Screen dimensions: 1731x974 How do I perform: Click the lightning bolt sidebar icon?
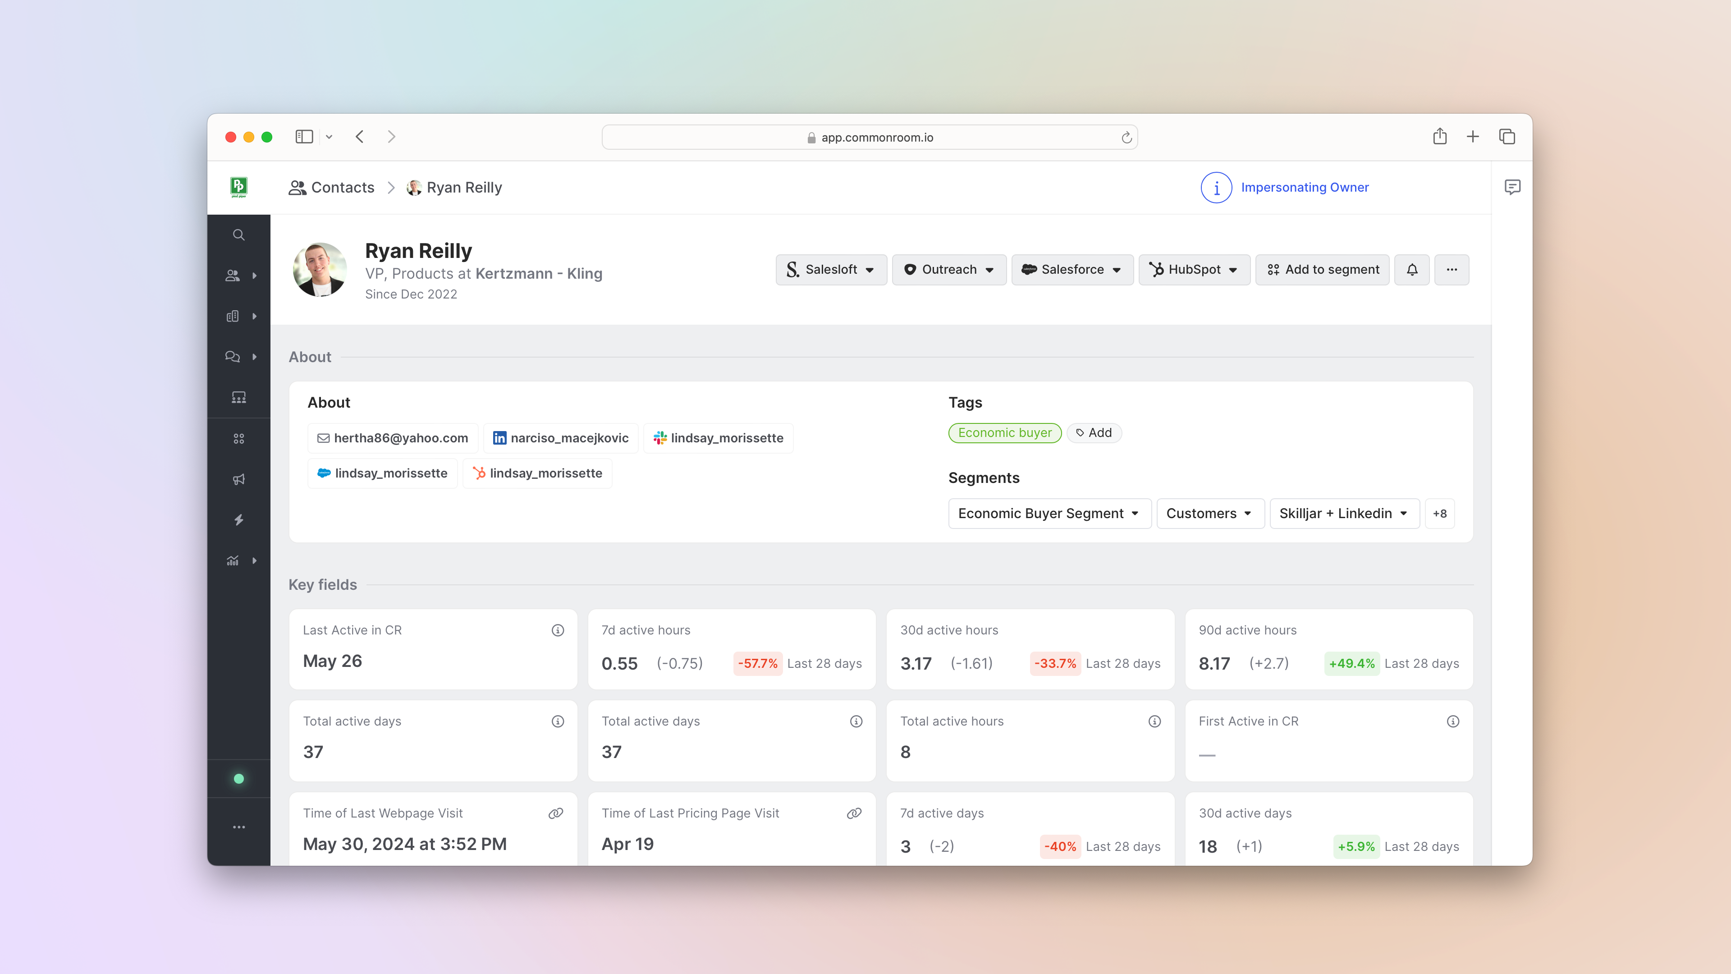click(238, 519)
